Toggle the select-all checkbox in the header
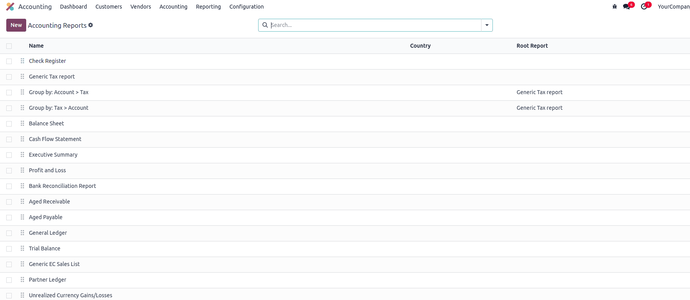The width and height of the screenshot is (690, 300). (9, 46)
